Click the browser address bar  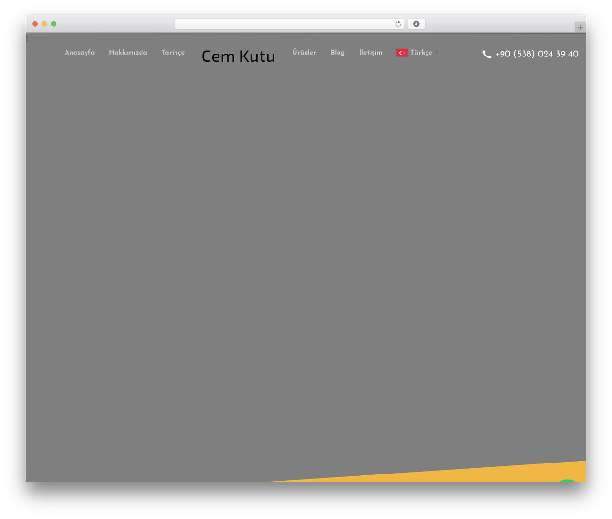coord(289,24)
